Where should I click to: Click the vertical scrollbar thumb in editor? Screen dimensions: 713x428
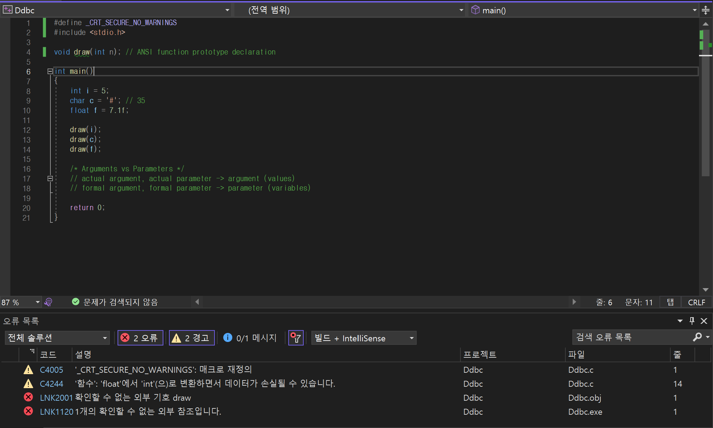706,103
